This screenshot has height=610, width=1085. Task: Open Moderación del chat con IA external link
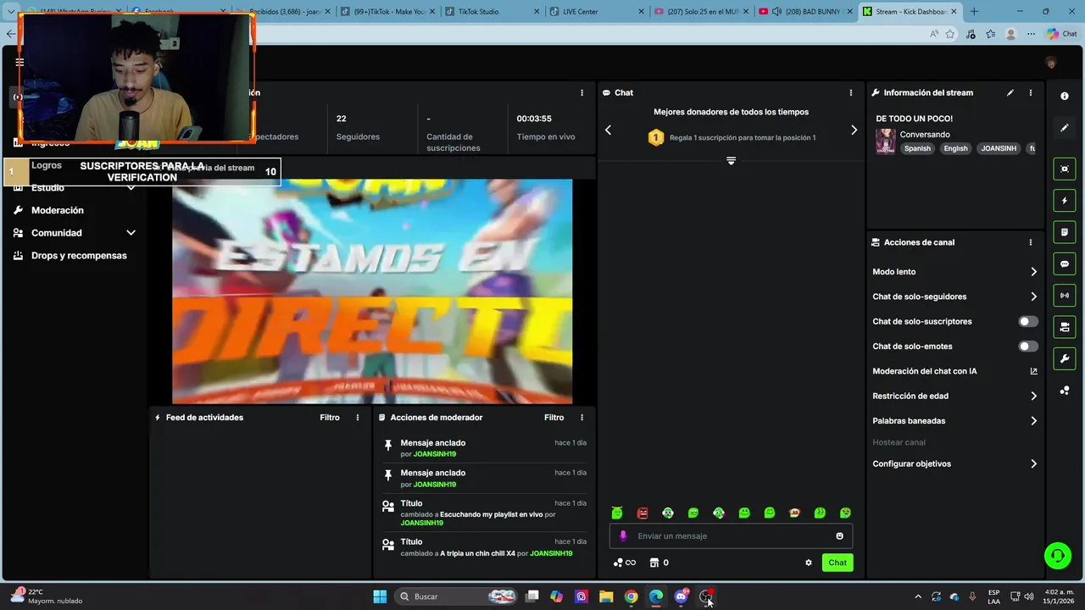pos(1033,371)
